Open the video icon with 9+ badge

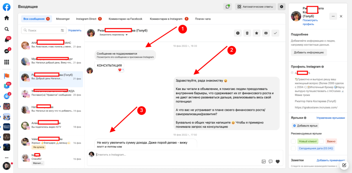pos(7,86)
